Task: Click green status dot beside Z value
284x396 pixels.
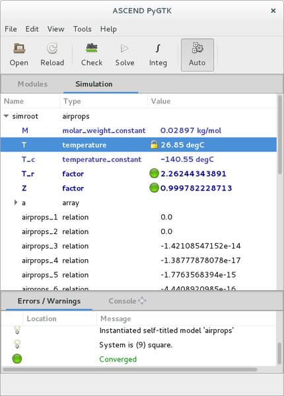Action: coord(154,188)
